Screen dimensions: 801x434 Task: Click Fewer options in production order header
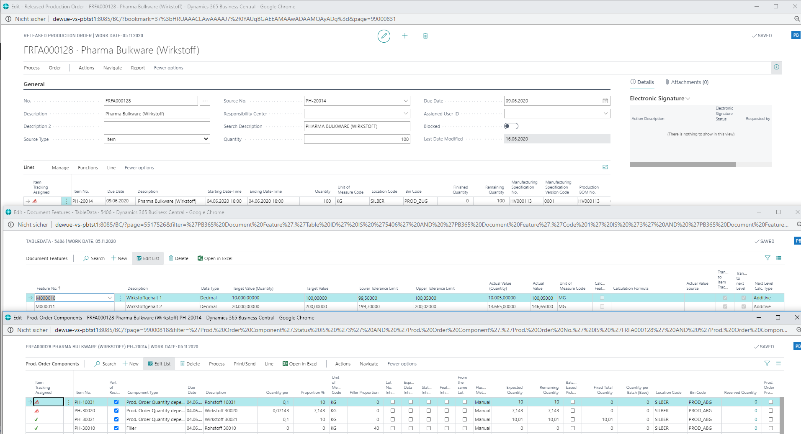click(x=168, y=68)
